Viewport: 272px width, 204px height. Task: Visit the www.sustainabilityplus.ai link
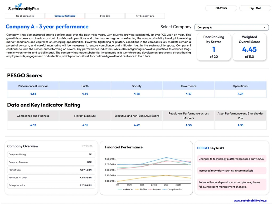pyautogui.click(x=250, y=201)
